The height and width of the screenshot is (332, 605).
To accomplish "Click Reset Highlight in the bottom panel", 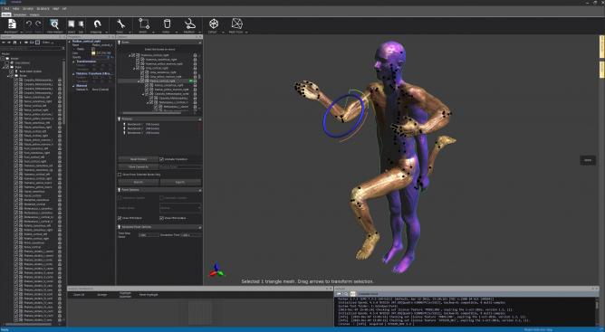I will tap(149, 295).
